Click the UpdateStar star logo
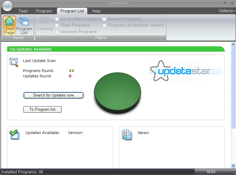 point(186,71)
